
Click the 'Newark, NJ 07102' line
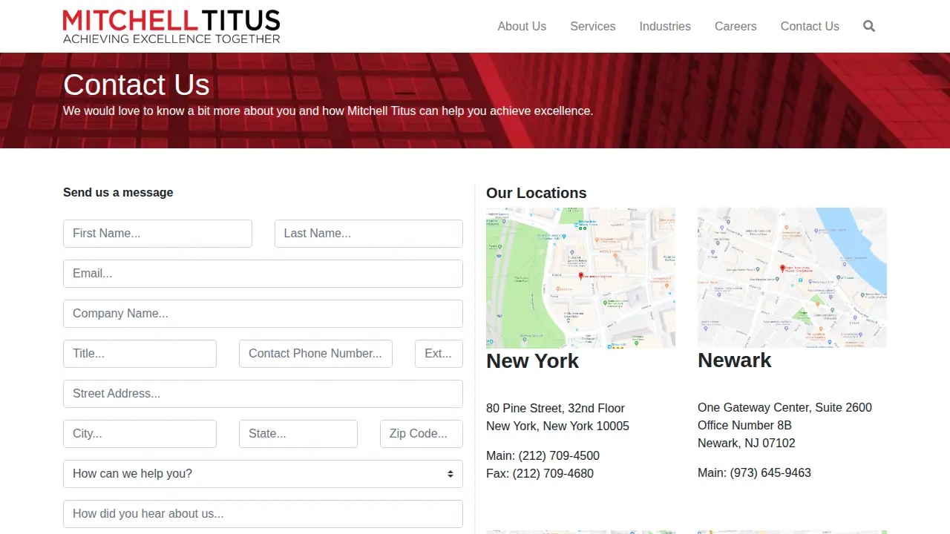(x=747, y=443)
